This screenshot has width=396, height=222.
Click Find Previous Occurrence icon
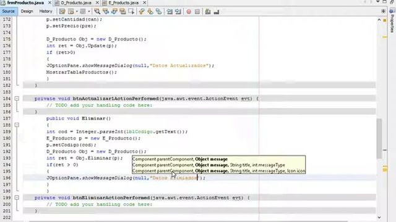coord(106,12)
